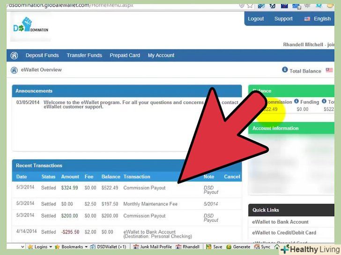341x255 pixels.
Task: Click the DS Domination logo
Action: click(30, 25)
